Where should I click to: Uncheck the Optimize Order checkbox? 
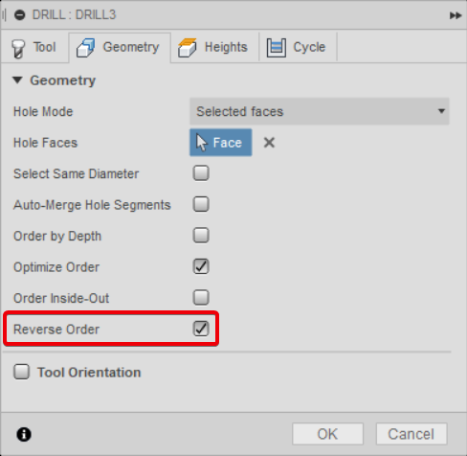(201, 266)
